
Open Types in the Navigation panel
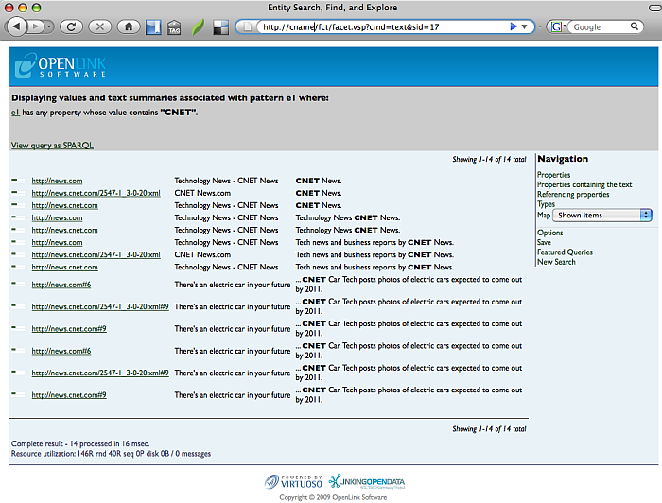[x=546, y=204]
